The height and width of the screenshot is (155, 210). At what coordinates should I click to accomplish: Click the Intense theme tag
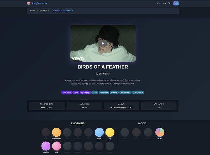pyautogui.click(x=114, y=93)
